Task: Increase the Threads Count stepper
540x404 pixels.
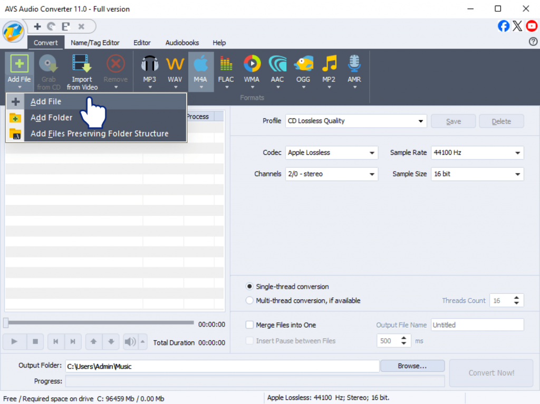Action: click(516, 297)
